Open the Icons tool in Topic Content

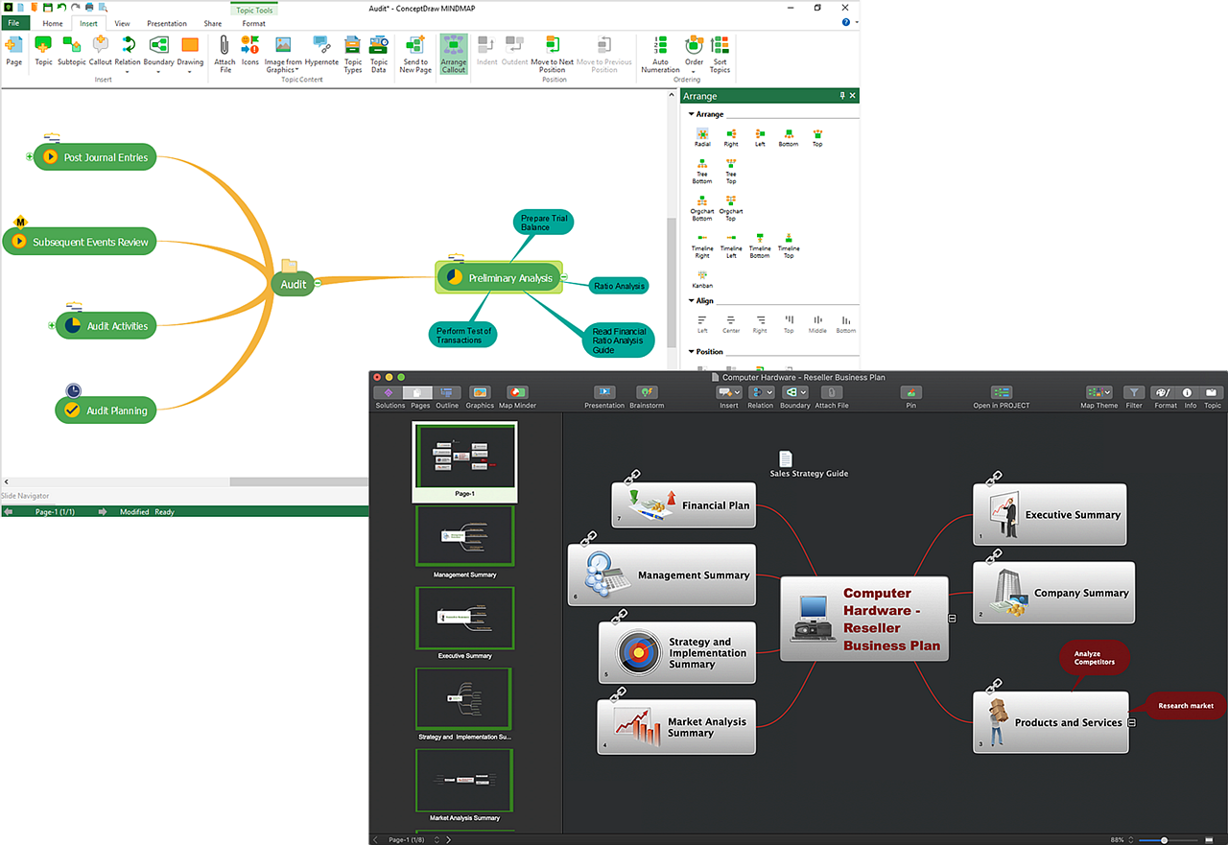[249, 50]
